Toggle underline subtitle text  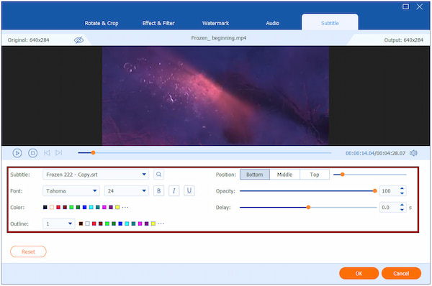click(189, 191)
